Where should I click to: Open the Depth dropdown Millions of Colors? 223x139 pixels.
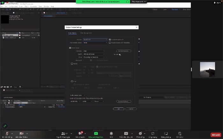[94, 54]
